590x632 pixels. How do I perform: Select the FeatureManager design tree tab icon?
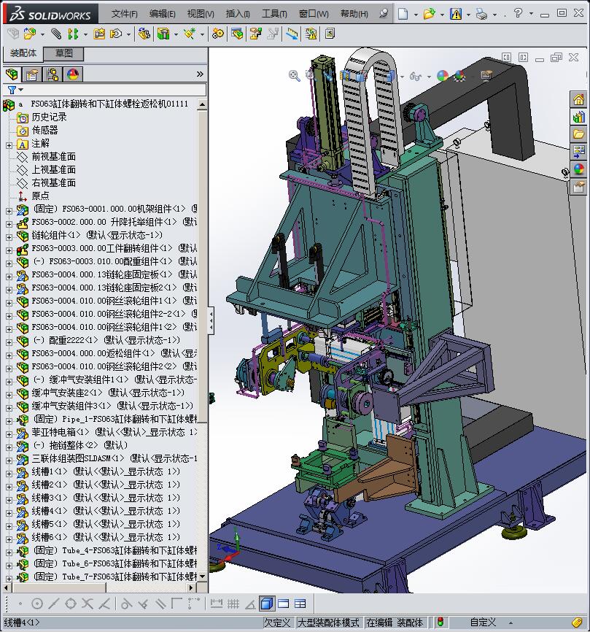(12, 74)
